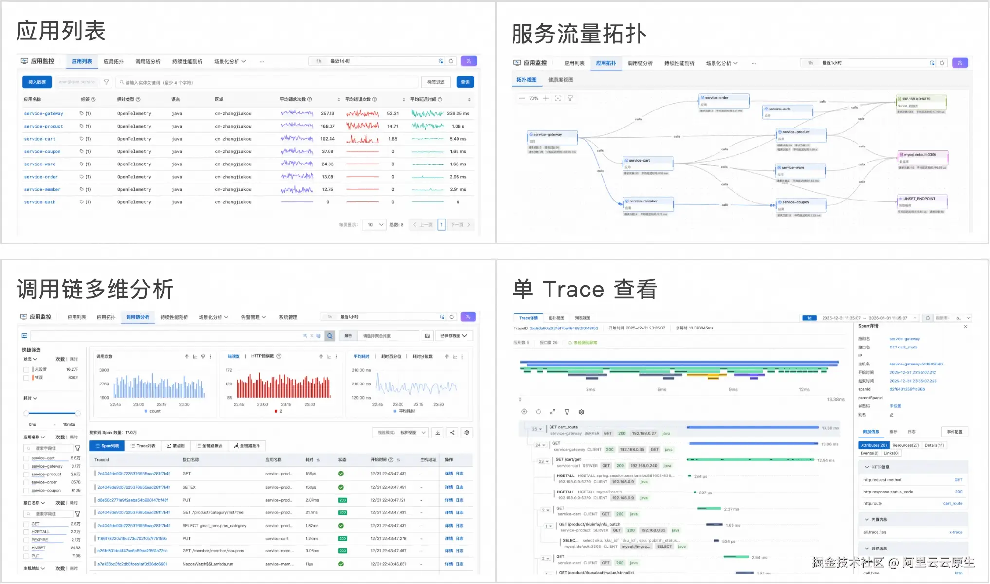
Task: Open the service-gateway link in the application list
Action: tap(43, 113)
